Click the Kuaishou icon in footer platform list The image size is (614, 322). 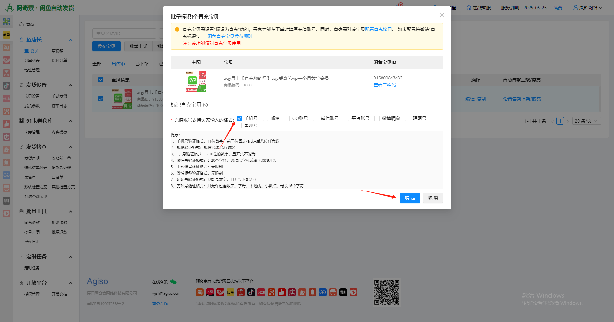coord(272,292)
